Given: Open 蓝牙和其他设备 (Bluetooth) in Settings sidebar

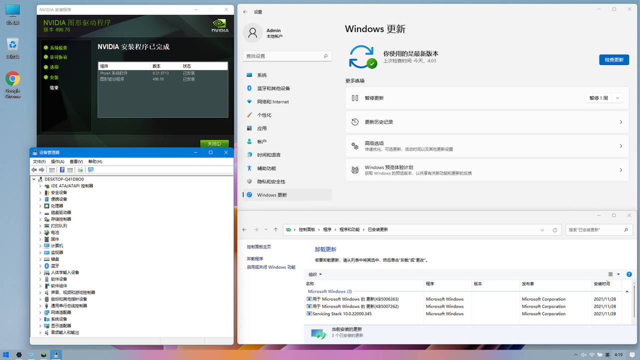Looking at the screenshot, I should 287,88.
